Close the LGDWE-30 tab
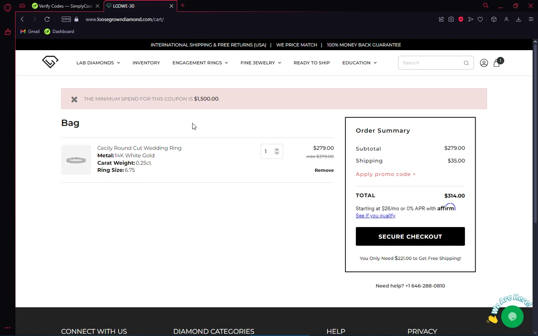The height and width of the screenshot is (336, 538). point(171,6)
